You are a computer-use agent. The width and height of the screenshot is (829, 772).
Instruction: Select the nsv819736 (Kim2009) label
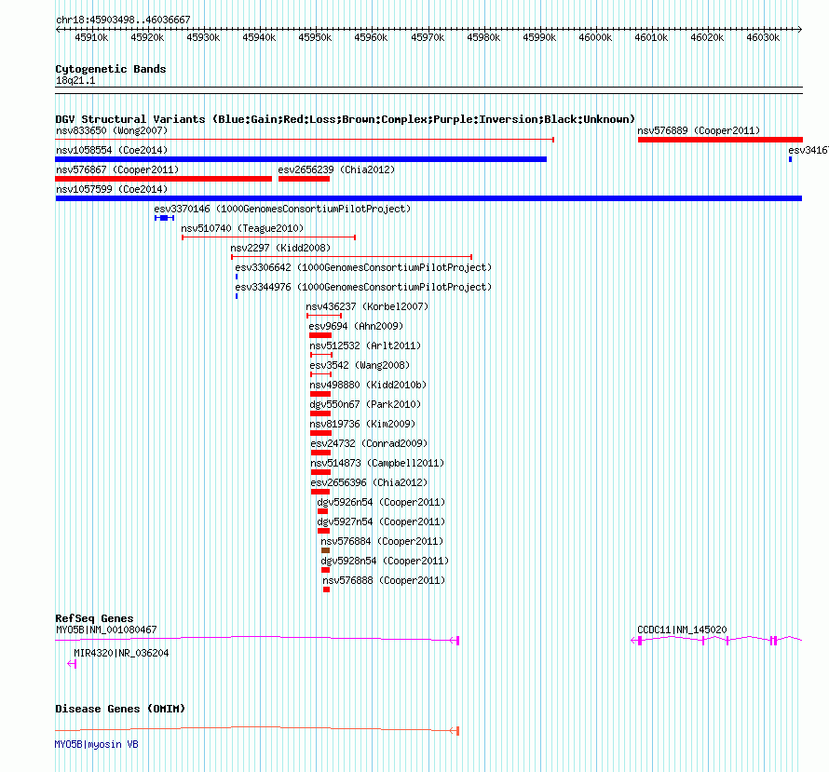click(x=362, y=424)
